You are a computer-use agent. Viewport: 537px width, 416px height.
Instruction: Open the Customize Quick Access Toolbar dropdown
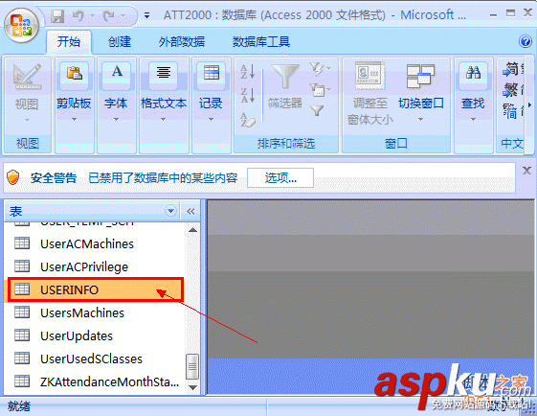click(146, 15)
